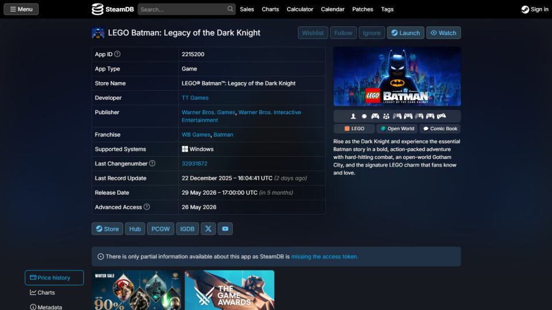Click the help icon next to App ID
552x310 pixels.
[x=117, y=54]
